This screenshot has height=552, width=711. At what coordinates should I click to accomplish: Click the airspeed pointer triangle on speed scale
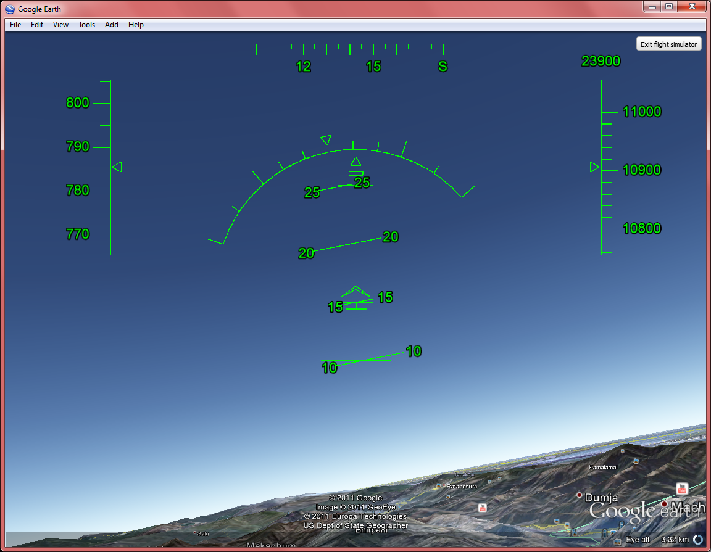117,167
